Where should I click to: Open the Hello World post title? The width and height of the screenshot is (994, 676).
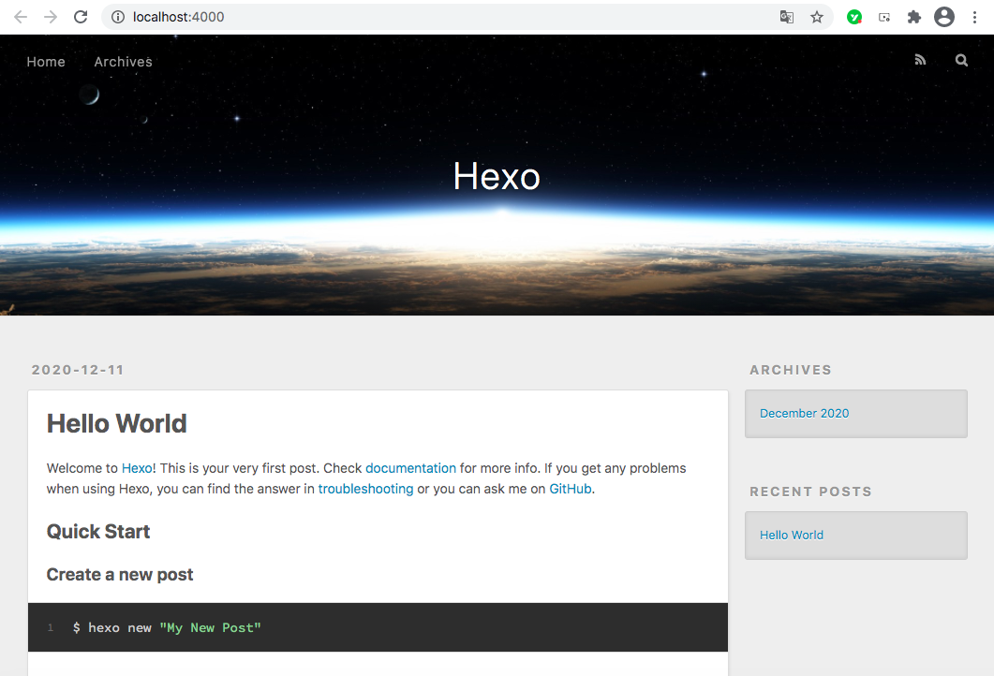[117, 423]
